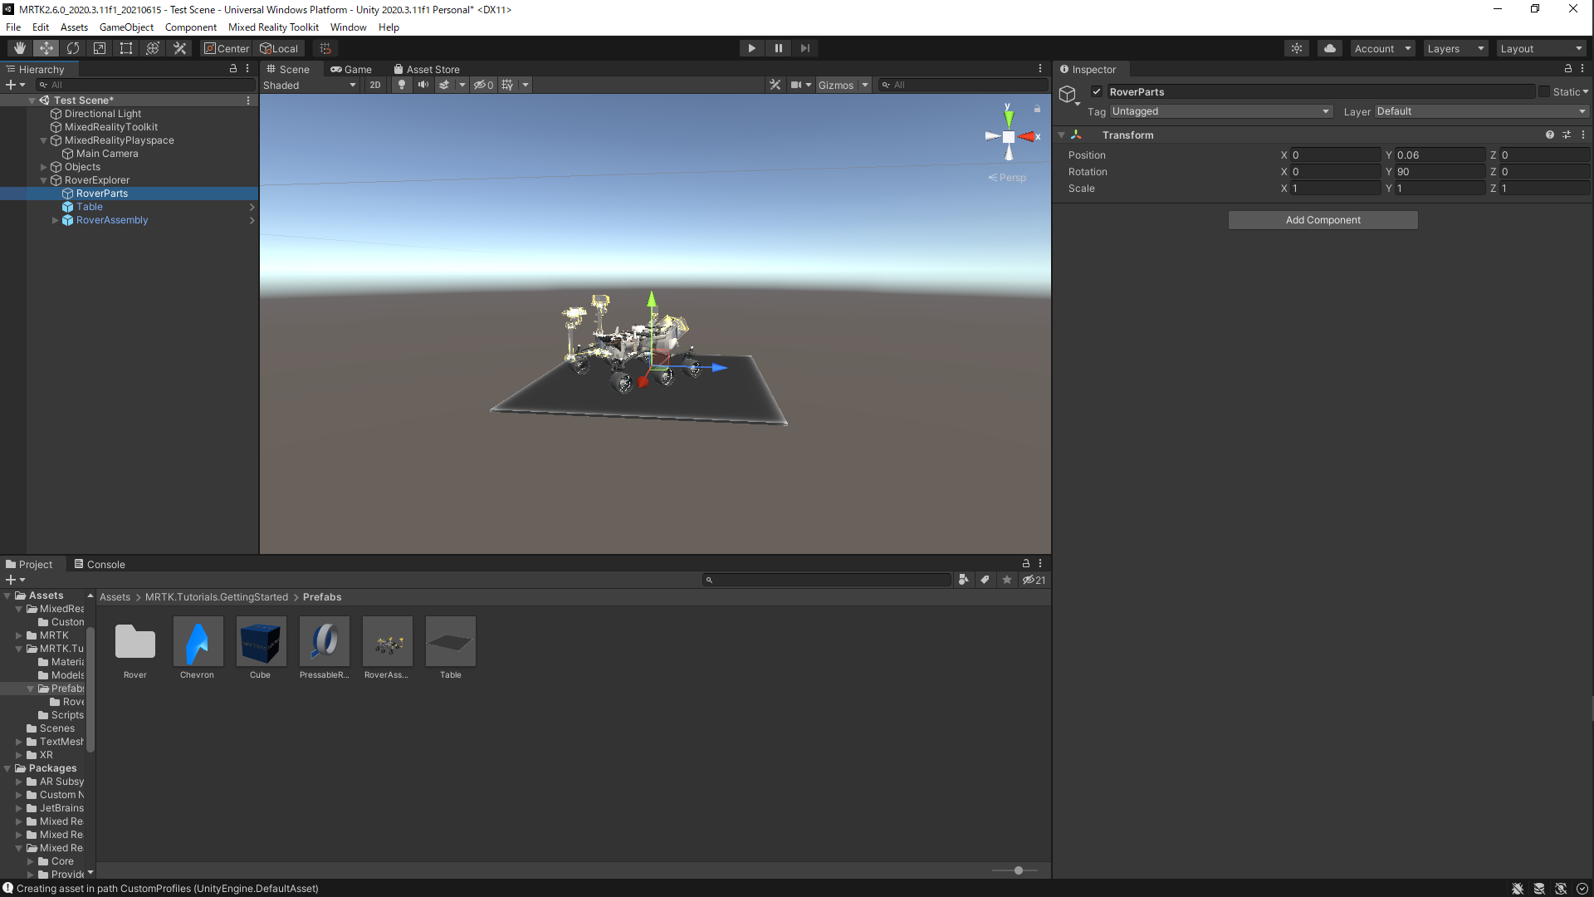This screenshot has width=1594, height=897.
Task: Click the project icon size slider
Action: (1018, 870)
